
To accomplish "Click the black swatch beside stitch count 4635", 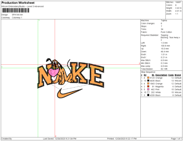I will (x=148, y=81).
